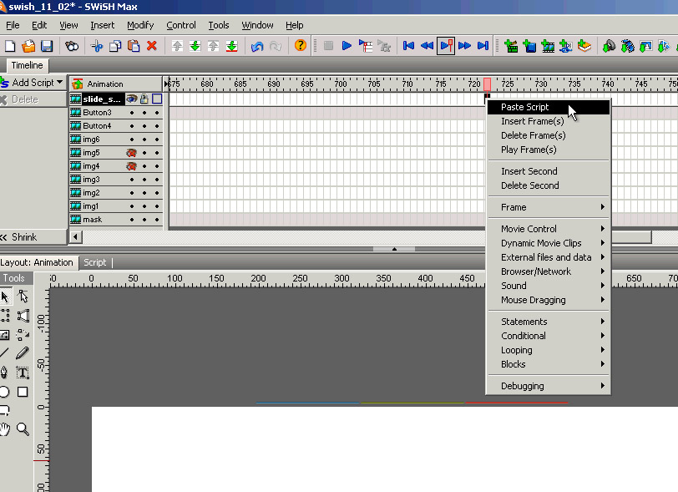The image size is (678, 492).
Task: Select the Hand pan tool
Action: [5, 429]
